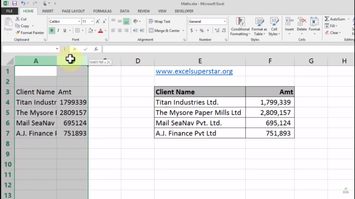355x199 pixels.
Task: Toggle Bold formatting
Action: tap(52, 31)
